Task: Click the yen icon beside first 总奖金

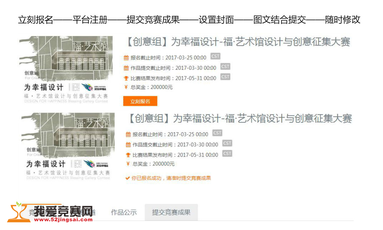Action: 126,87
